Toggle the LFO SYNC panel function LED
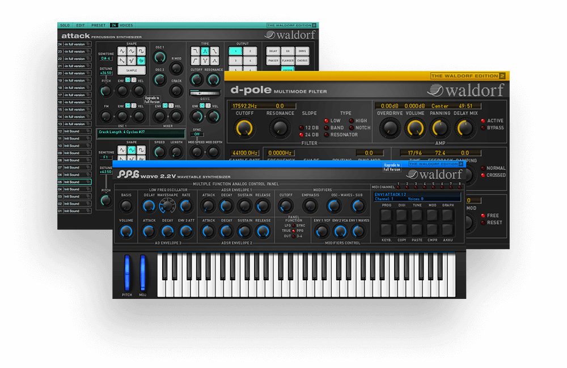567x368 pixels. pos(294,226)
